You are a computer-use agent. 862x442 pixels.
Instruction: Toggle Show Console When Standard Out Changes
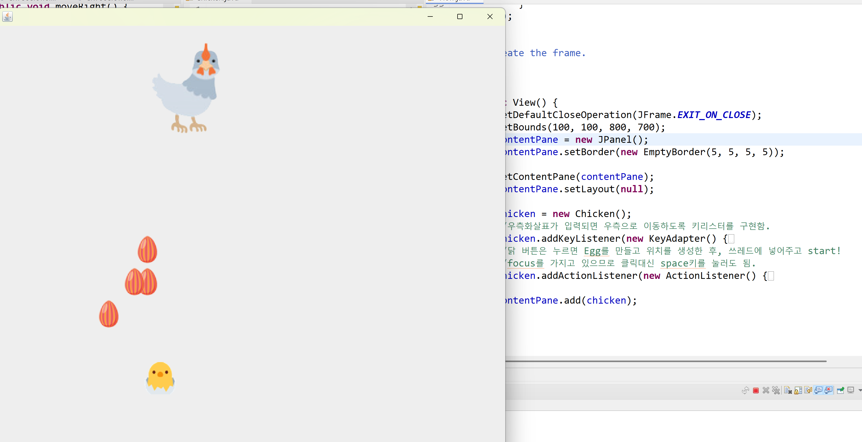[x=818, y=390]
